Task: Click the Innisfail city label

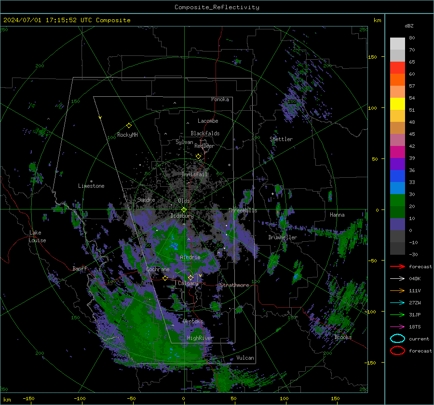Action: (x=195, y=174)
